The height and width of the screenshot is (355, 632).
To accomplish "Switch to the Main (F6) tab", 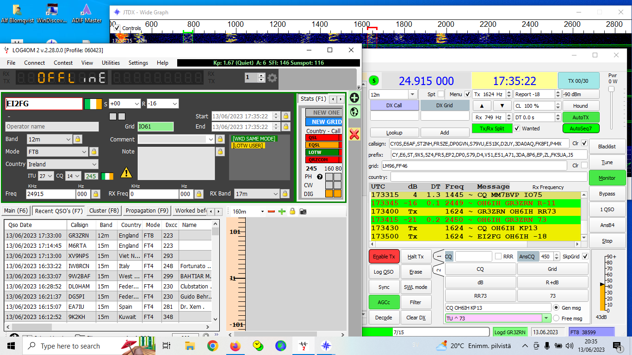I will tap(16, 211).
